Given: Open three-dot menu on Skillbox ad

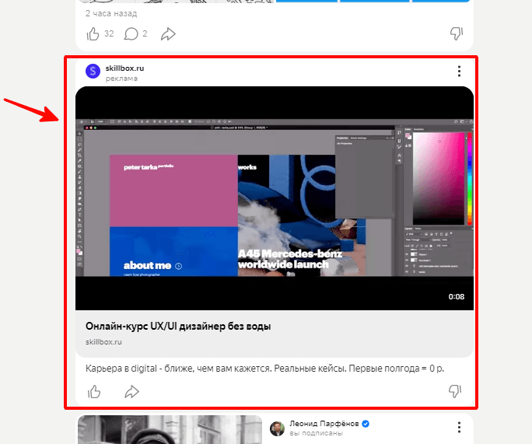Looking at the screenshot, I should (x=459, y=72).
